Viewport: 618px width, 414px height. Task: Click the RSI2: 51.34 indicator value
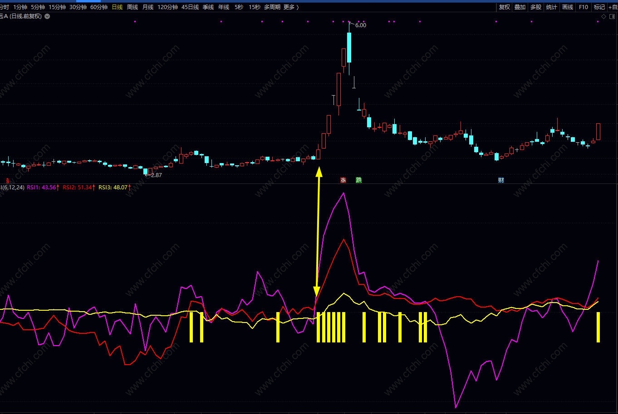tap(79, 188)
